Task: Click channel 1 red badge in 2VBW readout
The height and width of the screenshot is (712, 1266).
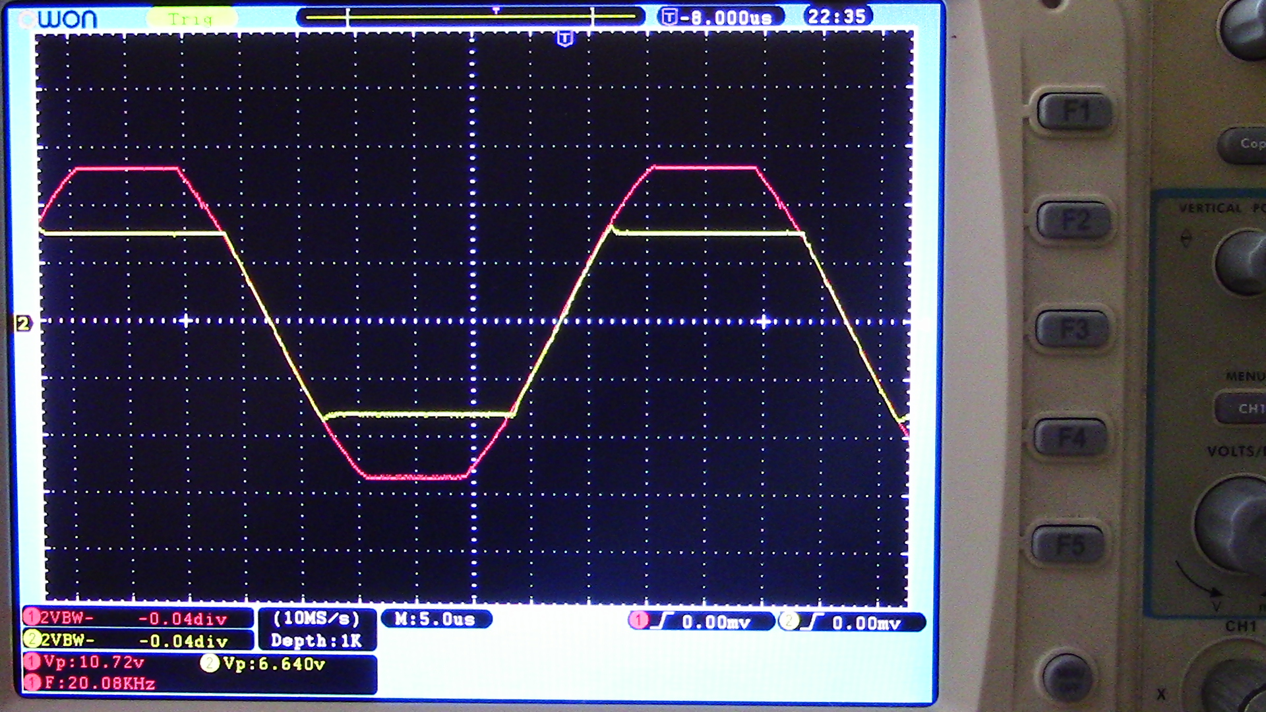Action: click(31, 618)
